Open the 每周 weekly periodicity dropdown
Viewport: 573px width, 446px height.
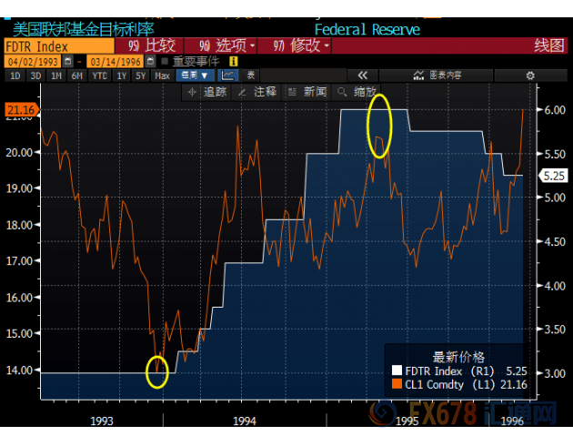coord(195,76)
